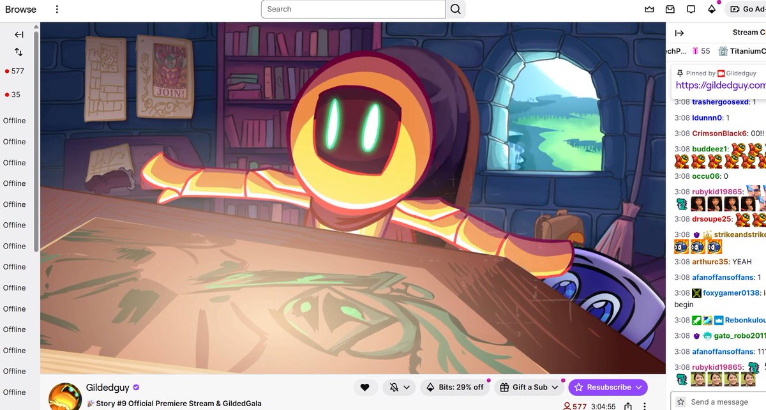The image size is (766, 410).
Task: Click the verified badge next to Gildedguy
Action: tap(136, 388)
